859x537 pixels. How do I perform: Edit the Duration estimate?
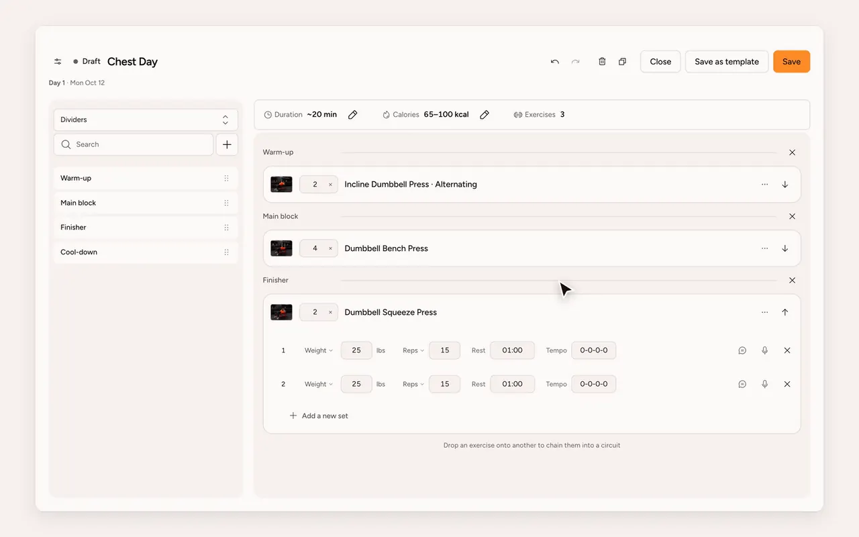353,115
